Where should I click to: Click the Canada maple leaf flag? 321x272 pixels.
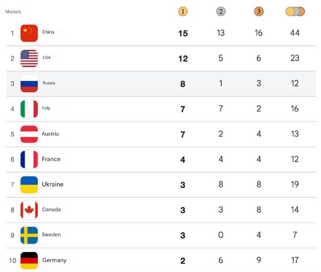(29, 210)
